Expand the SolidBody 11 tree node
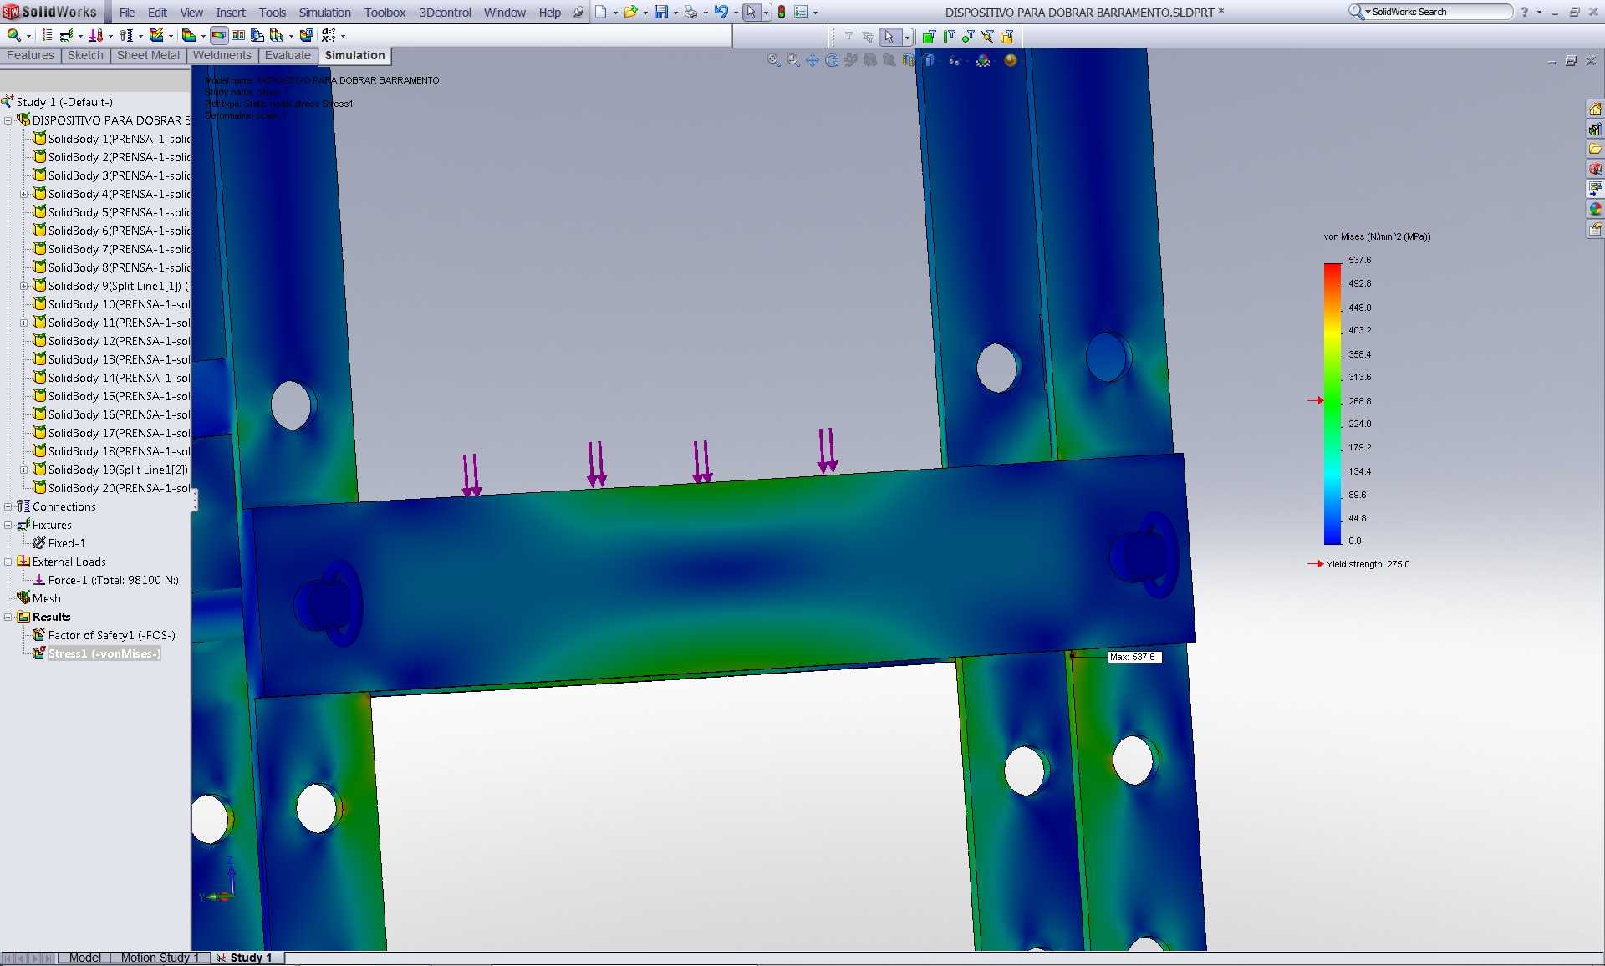1605x966 pixels. pos(24,323)
